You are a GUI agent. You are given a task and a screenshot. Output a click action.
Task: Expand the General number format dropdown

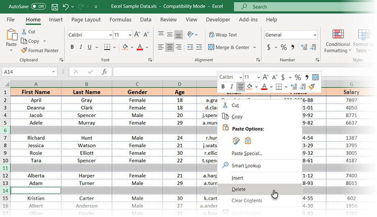pyautogui.click(x=315, y=35)
